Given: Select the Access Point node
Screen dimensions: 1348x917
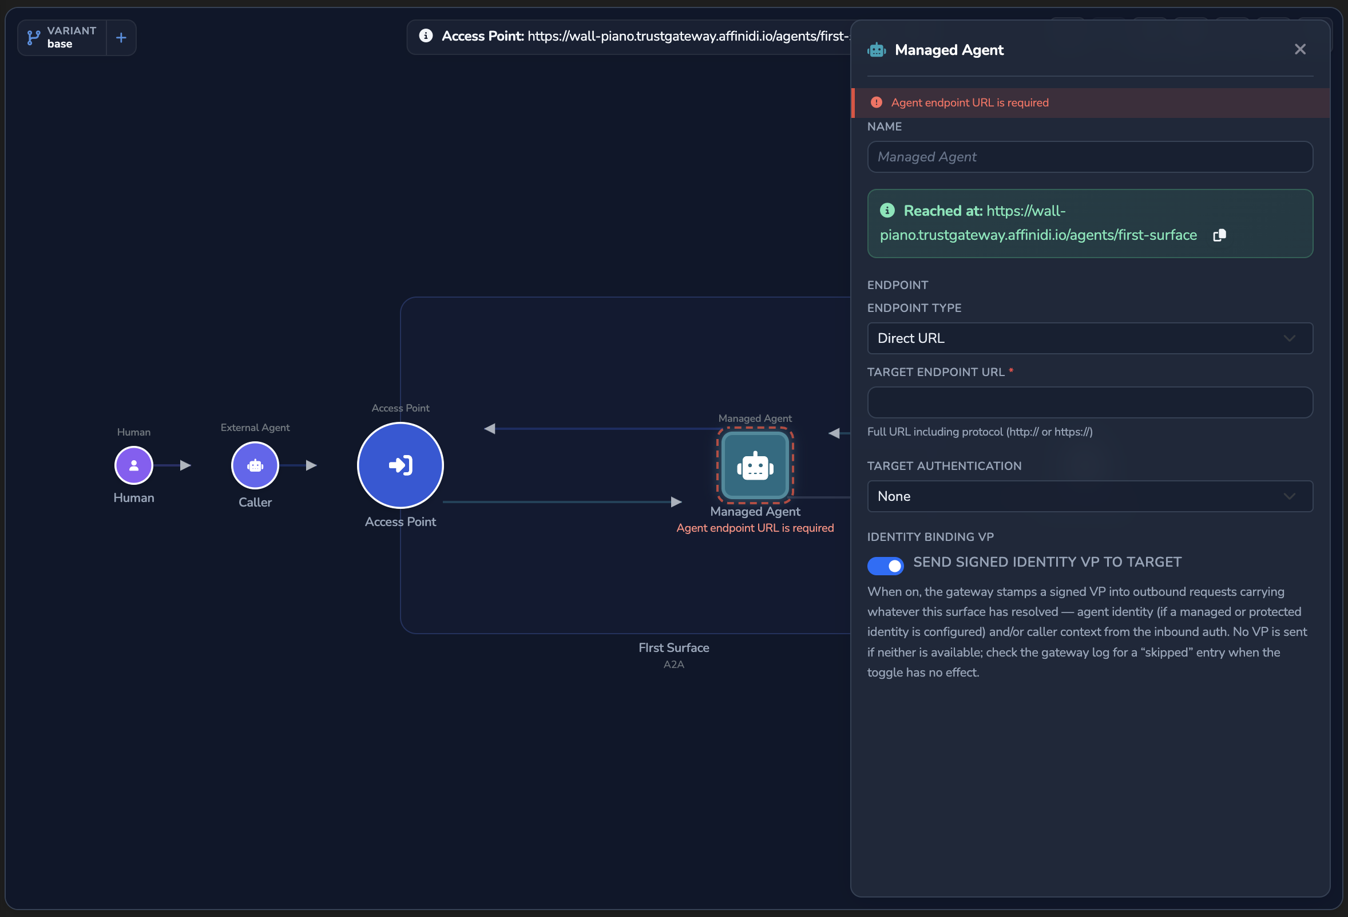Looking at the screenshot, I should [x=401, y=465].
